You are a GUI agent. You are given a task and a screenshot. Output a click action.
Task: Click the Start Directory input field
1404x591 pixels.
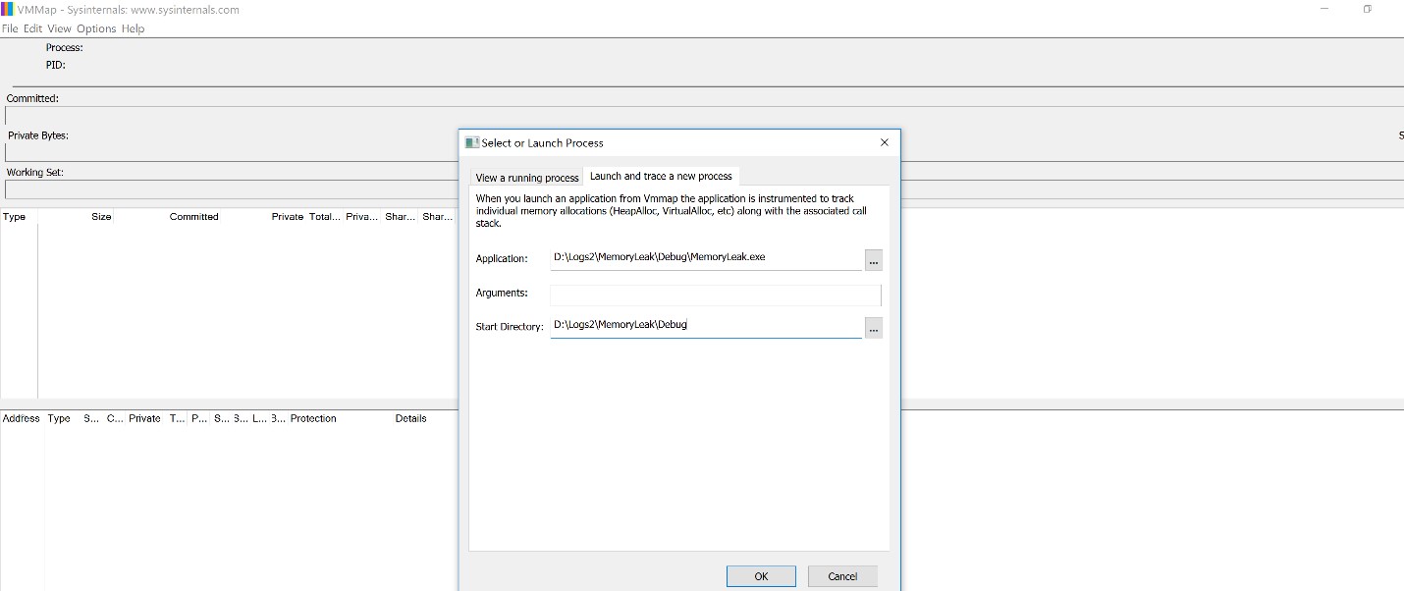[x=706, y=326]
